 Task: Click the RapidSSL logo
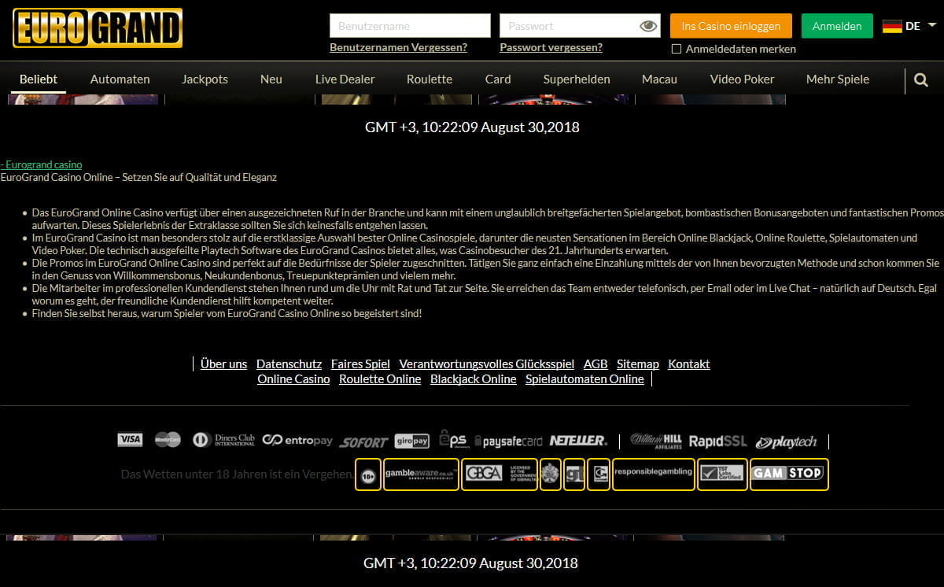[718, 441]
